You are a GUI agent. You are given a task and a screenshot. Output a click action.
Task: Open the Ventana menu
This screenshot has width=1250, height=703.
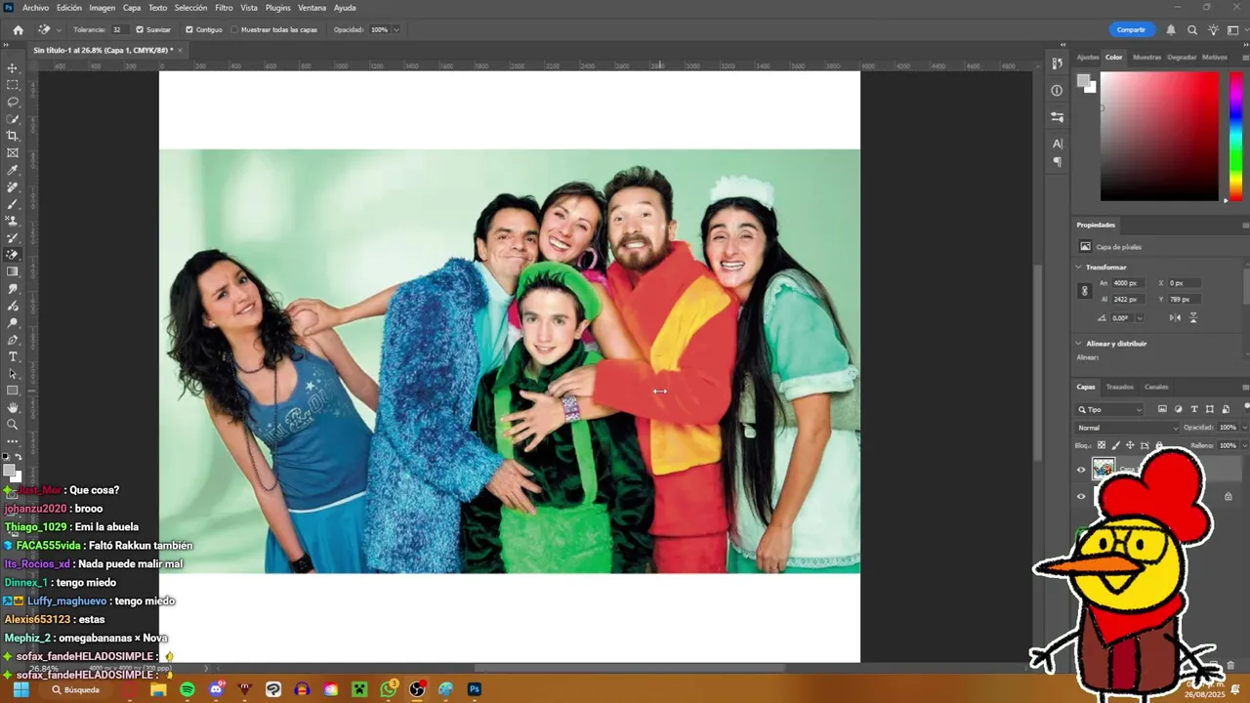(312, 8)
